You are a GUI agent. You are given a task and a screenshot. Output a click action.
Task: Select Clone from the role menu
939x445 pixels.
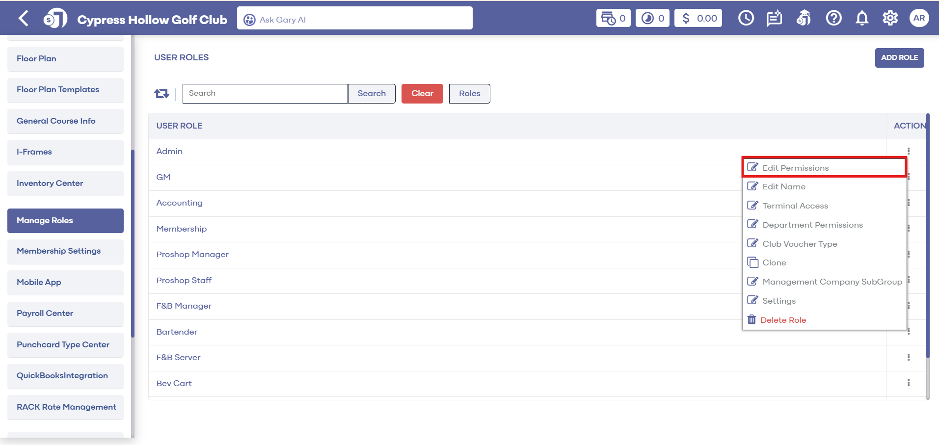pos(774,262)
